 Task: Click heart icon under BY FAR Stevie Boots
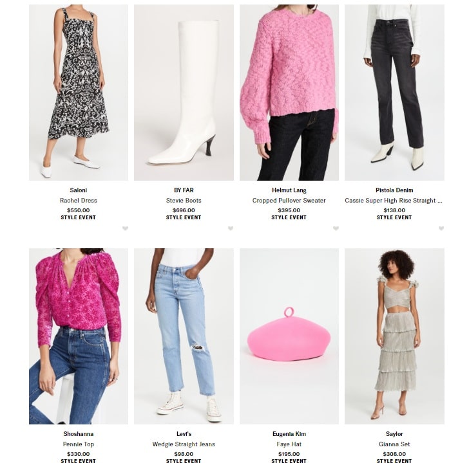pos(231,228)
